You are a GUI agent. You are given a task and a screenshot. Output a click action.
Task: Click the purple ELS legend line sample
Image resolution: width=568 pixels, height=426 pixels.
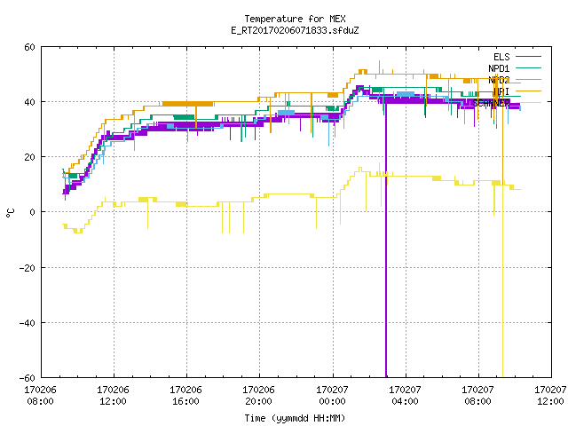[x=528, y=57]
